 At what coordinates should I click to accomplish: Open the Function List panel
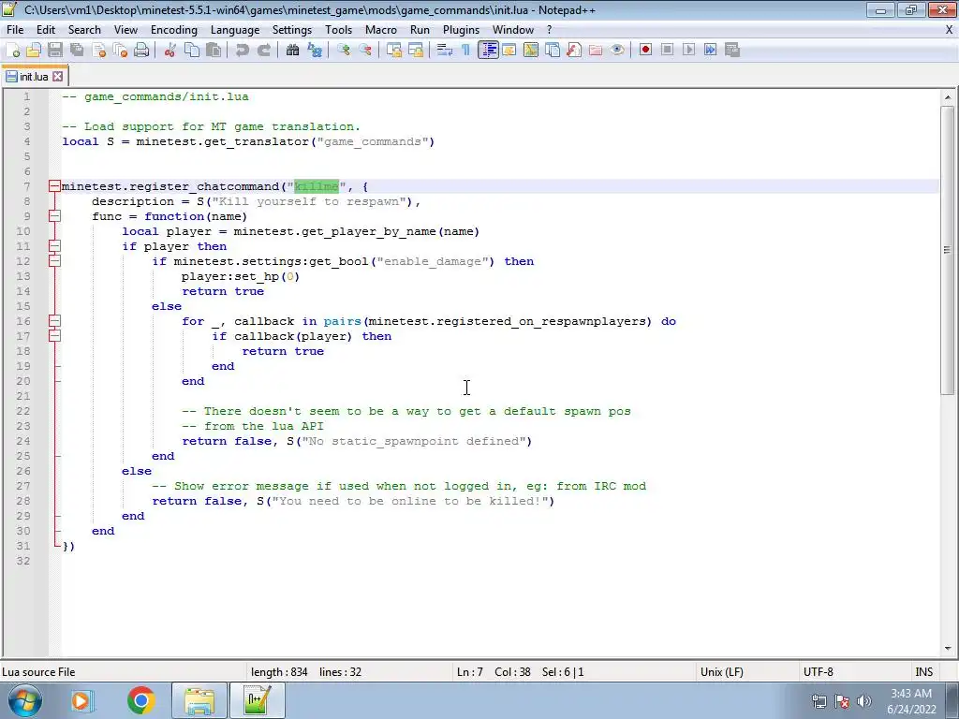pyautogui.click(x=574, y=51)
